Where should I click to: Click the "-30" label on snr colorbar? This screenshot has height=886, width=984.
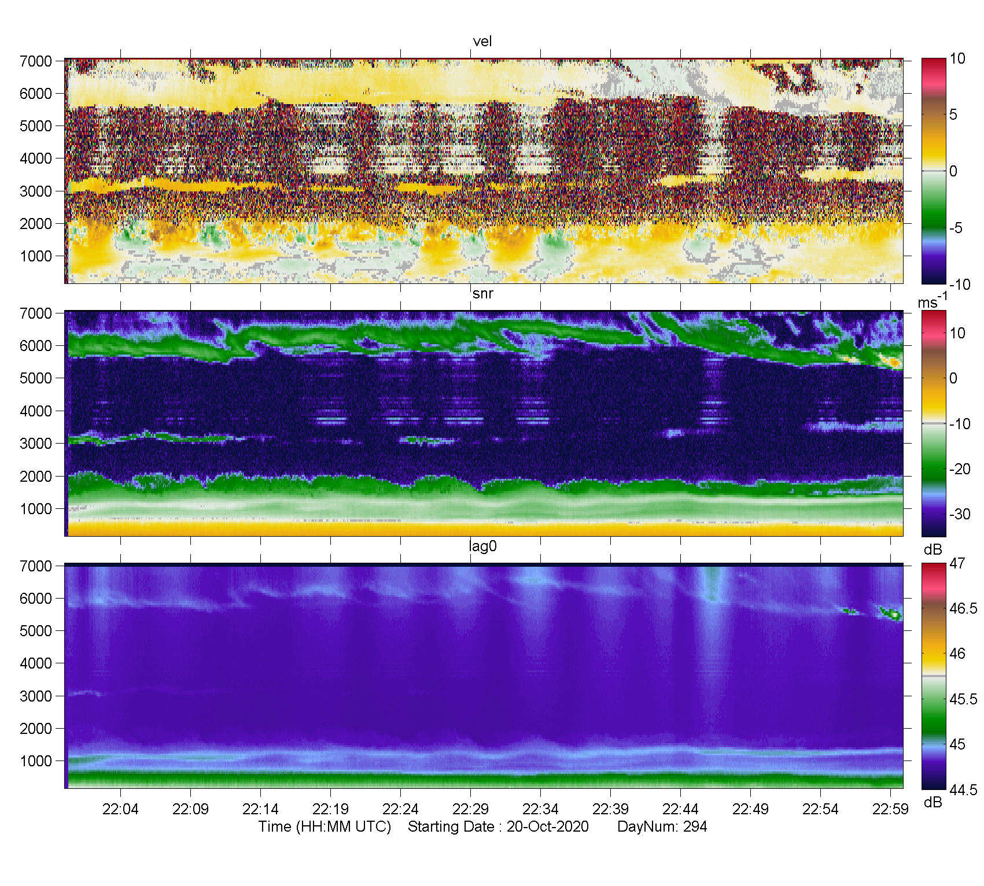(960, 514)
